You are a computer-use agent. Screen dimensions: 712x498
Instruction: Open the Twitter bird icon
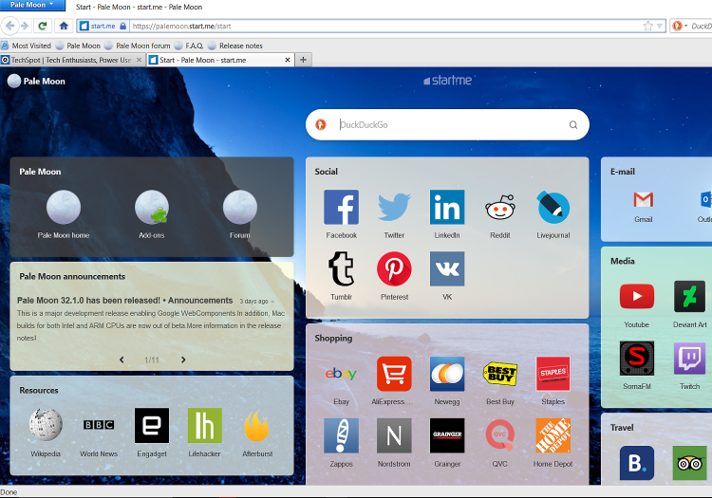(394, 208)
